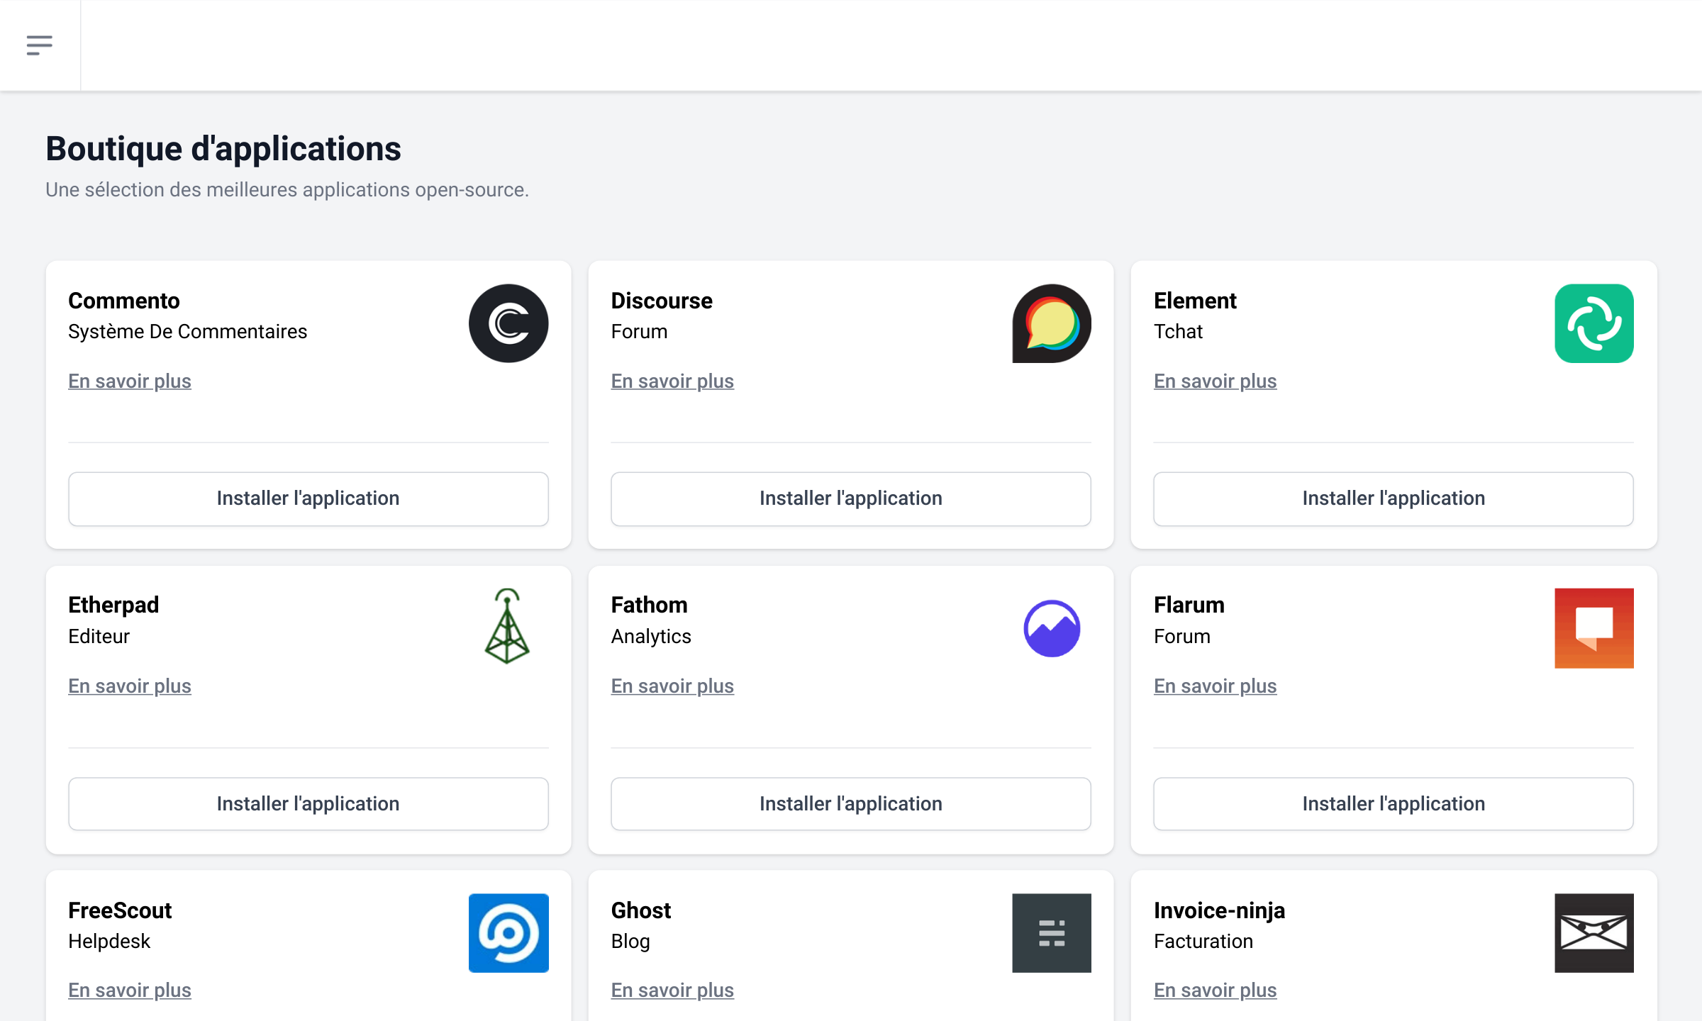Open En savoir plus for Fathom
Image resolution: width=1702 pixels, height=1021 pixels.
[x=672, y=686]
